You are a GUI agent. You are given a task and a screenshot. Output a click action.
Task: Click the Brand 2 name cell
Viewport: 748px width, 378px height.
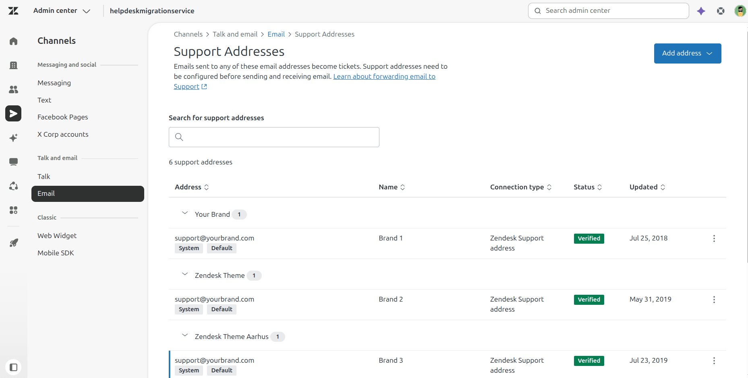(x=391, y=299)
